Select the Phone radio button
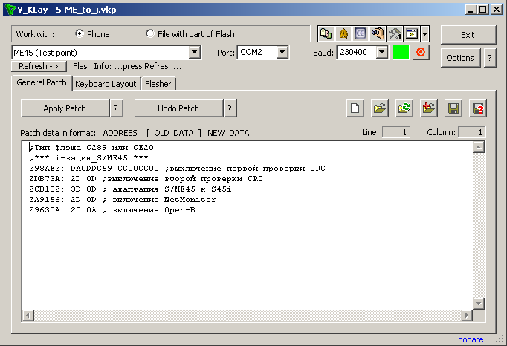 (x=80, y=34)
